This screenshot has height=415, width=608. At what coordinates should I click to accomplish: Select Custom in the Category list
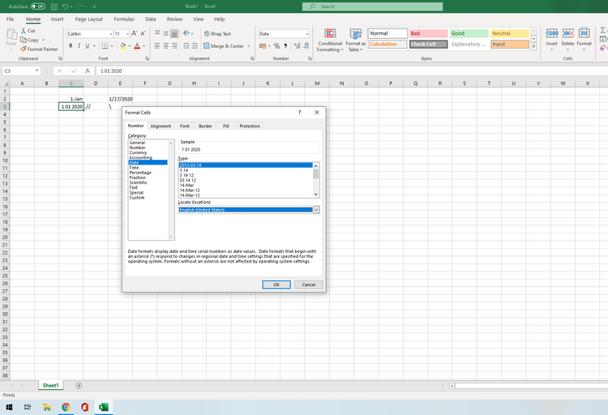[x=136, y=198]
